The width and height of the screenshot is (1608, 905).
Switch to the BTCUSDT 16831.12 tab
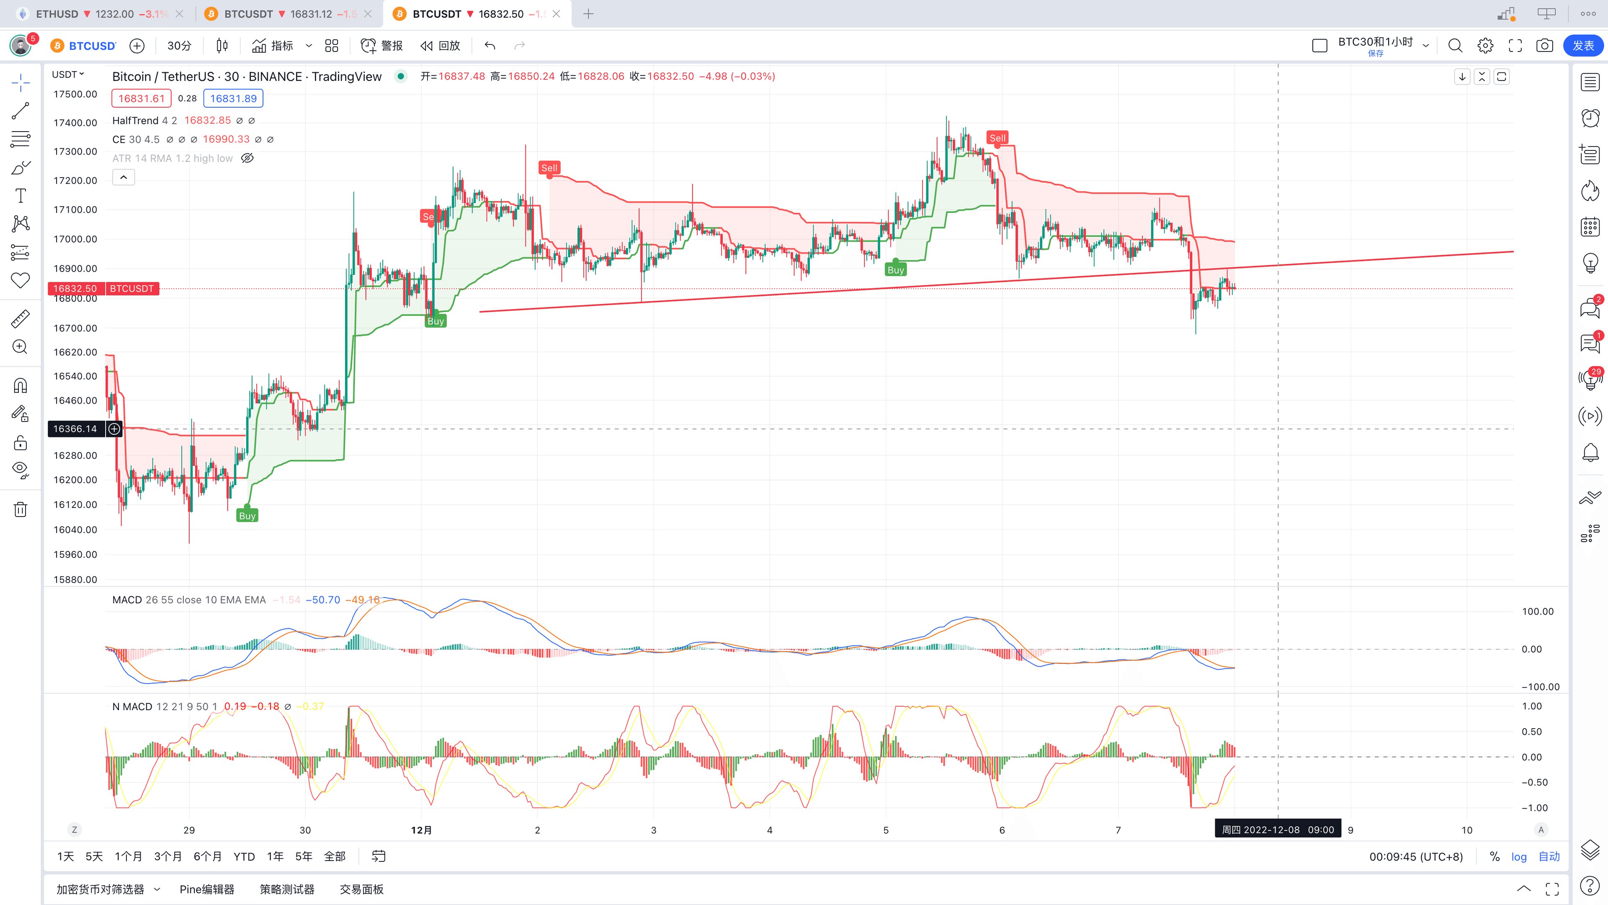(287, 14)
